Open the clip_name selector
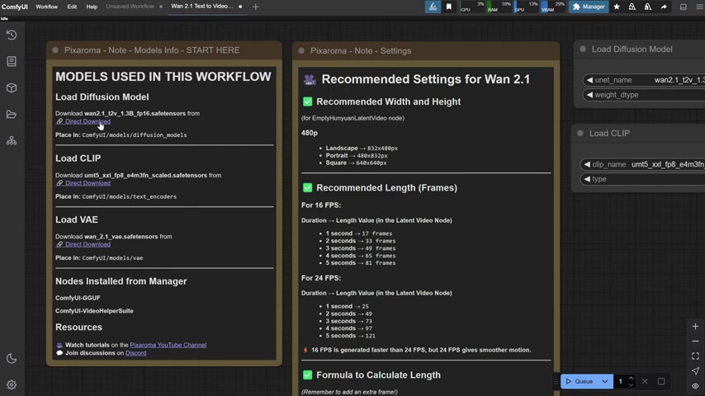The height and width of the screenshot is (396, 705). point(642,164)
